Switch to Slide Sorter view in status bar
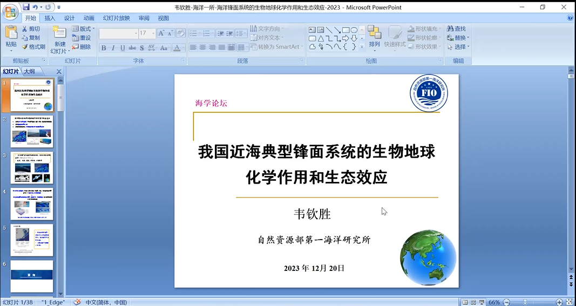 point(473,302)
